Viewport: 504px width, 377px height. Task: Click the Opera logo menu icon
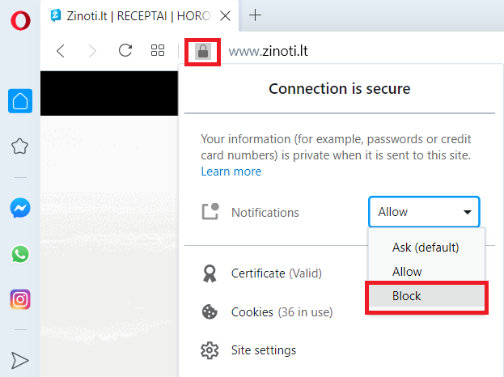pyautogui.click(x=20, y=20)
